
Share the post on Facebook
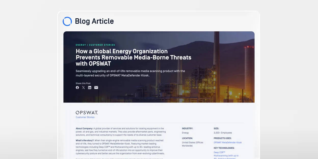point(77,88)
